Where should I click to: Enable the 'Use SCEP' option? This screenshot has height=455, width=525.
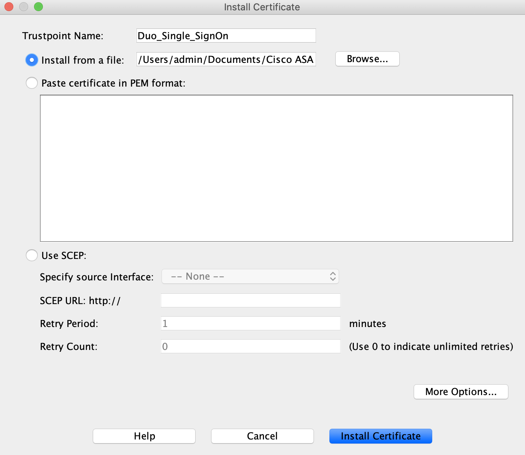point(31,255)
